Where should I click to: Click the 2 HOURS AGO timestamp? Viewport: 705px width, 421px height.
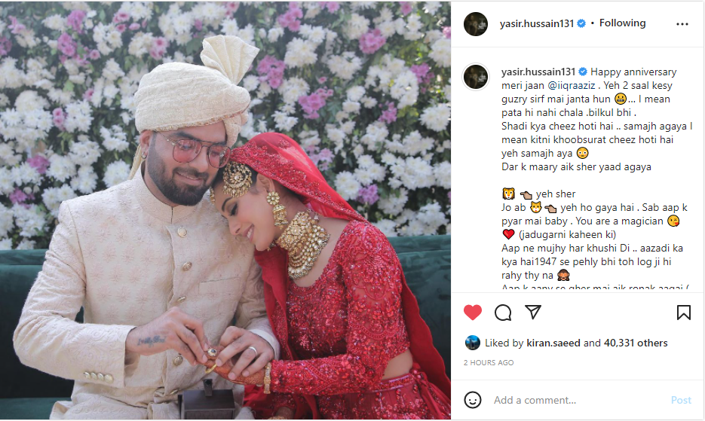(x=489, y=362)
